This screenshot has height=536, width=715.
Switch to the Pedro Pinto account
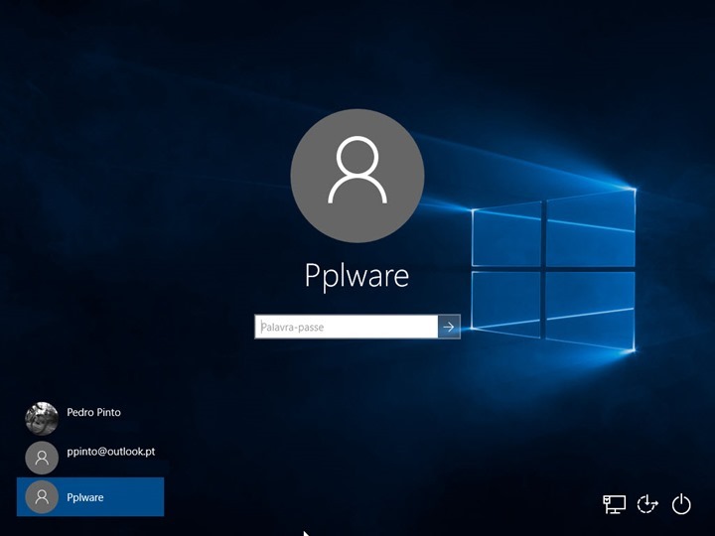(90, 419)
